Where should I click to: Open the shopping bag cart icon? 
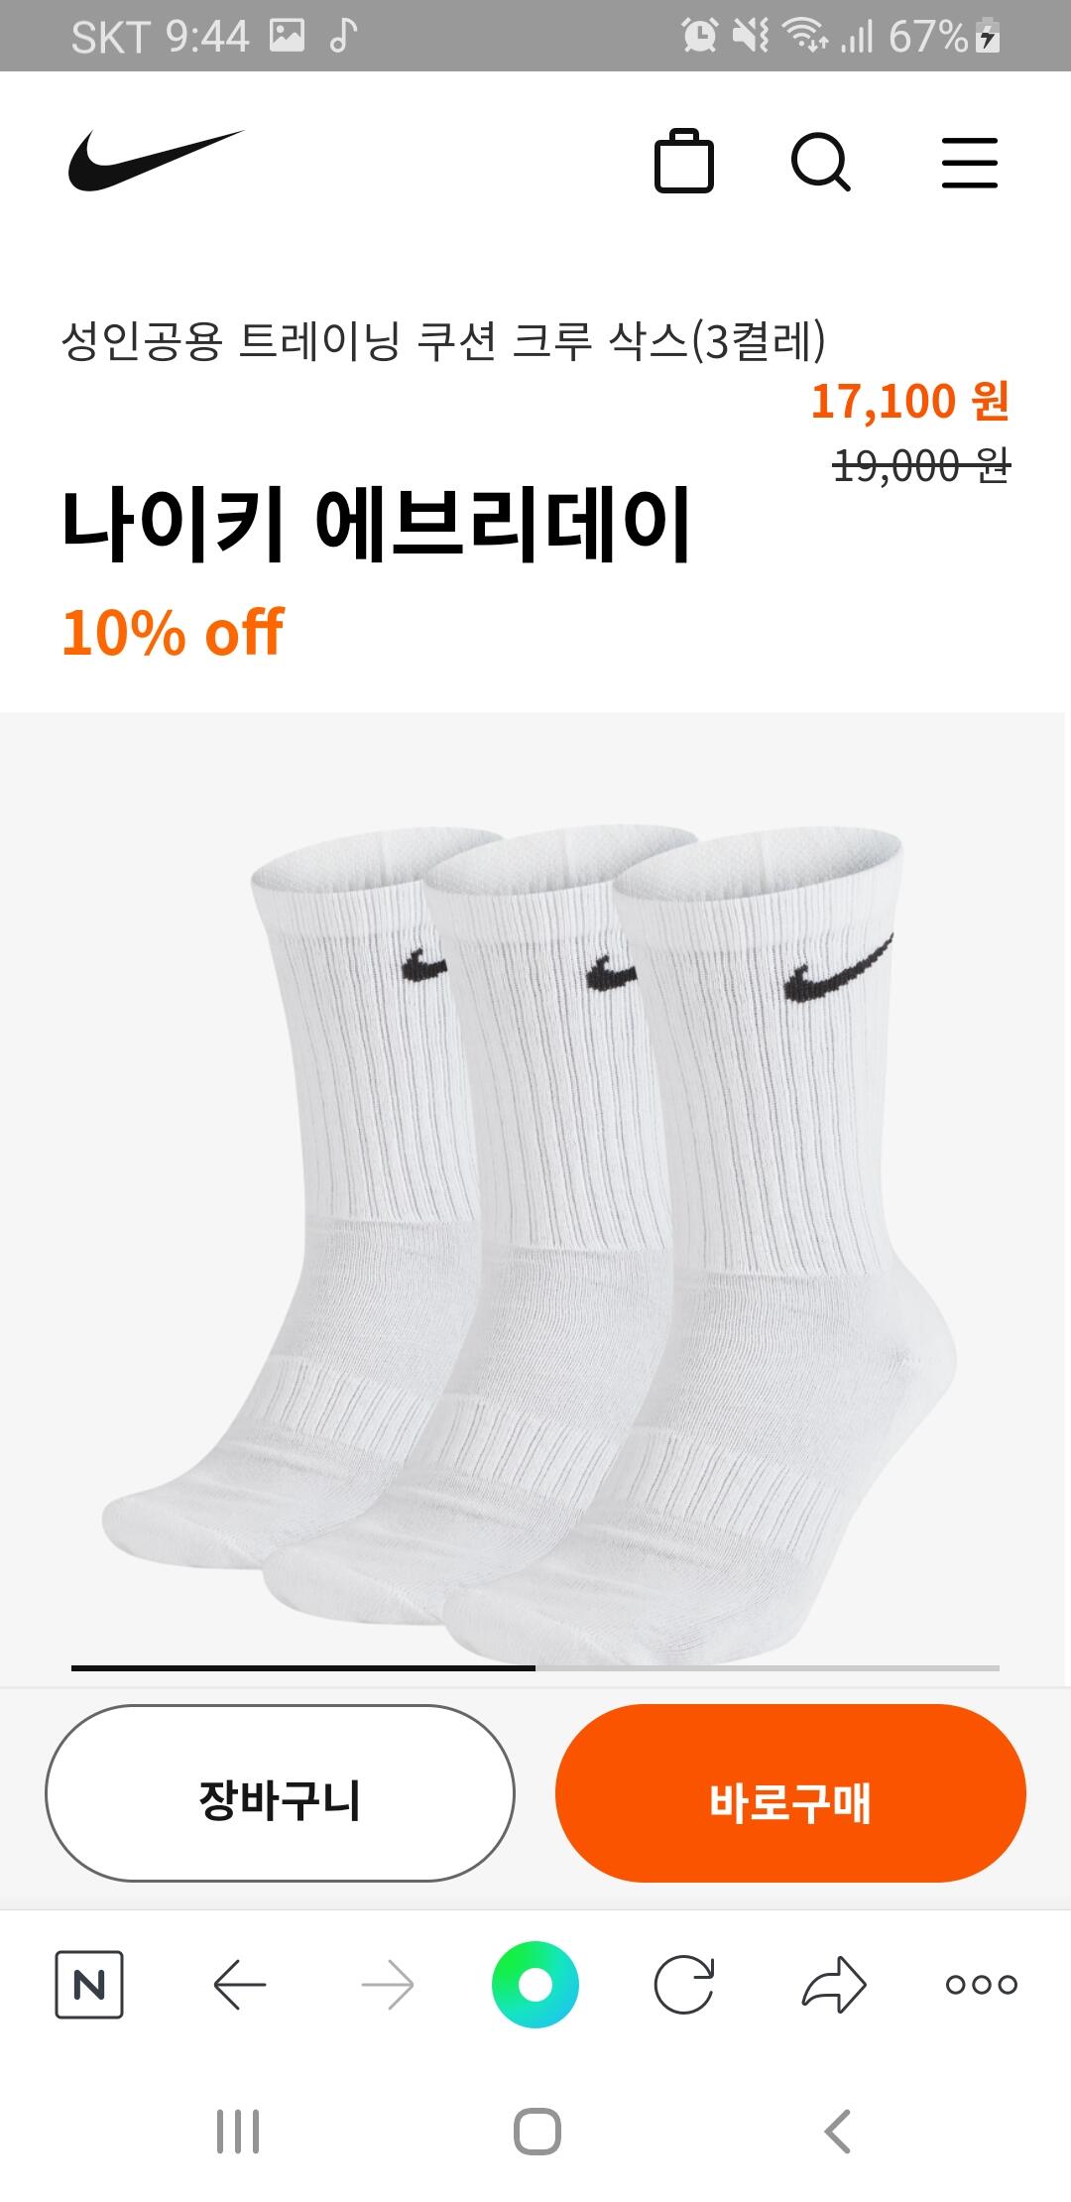[x=684, y=161]
